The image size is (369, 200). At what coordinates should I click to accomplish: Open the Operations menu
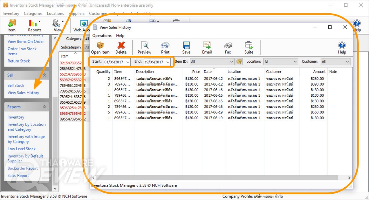102,36
